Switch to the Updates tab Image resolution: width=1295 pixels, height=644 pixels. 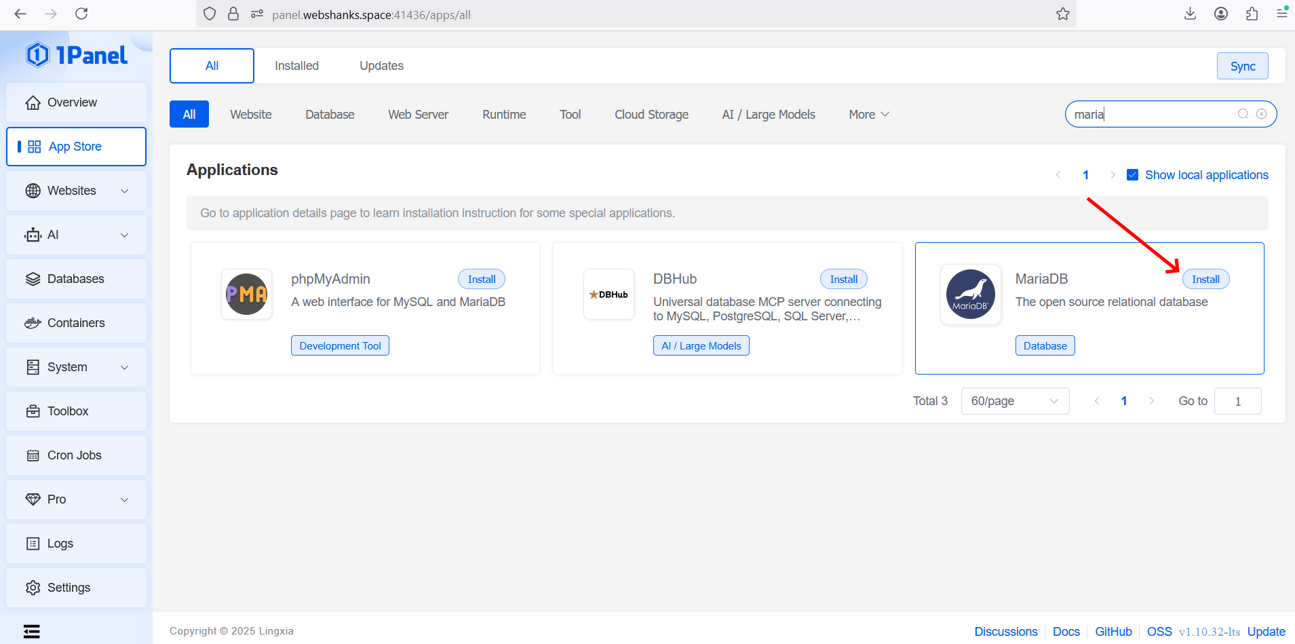[381, 66]
